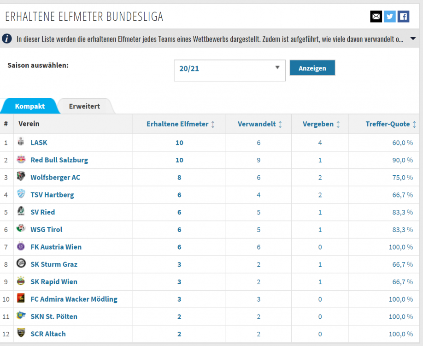This screenshot has width=423, height=346.
Task: Click the Red Bull Salzburg crest
Action: pyautogui.click(x=21, y=159)
